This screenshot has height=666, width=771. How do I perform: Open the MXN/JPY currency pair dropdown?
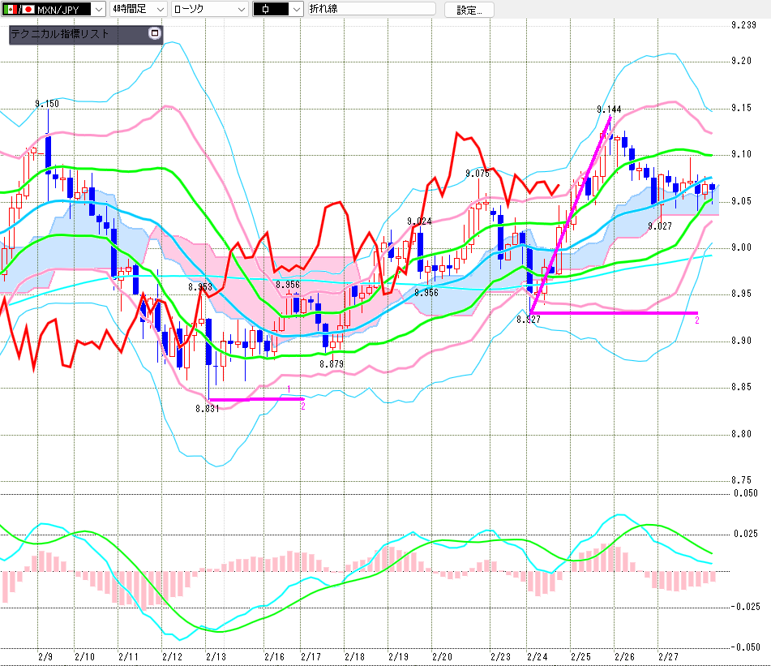tap(98, 10)
